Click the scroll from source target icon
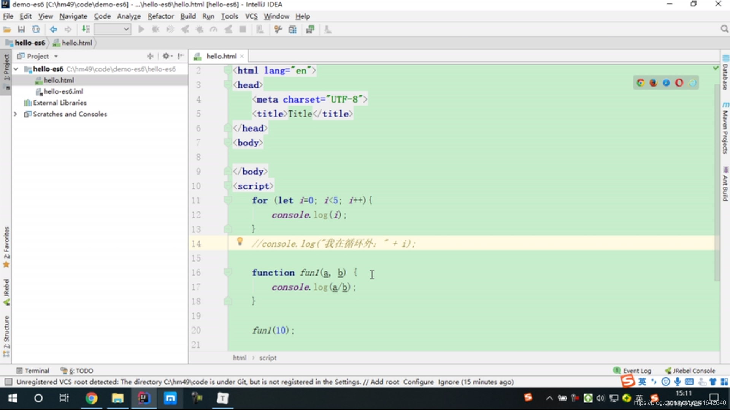The height and width of the screenshot is (410, 730). (x=150, y=56)
